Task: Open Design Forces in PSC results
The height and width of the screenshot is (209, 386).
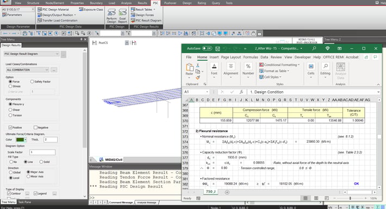Action: pos(142,15)
